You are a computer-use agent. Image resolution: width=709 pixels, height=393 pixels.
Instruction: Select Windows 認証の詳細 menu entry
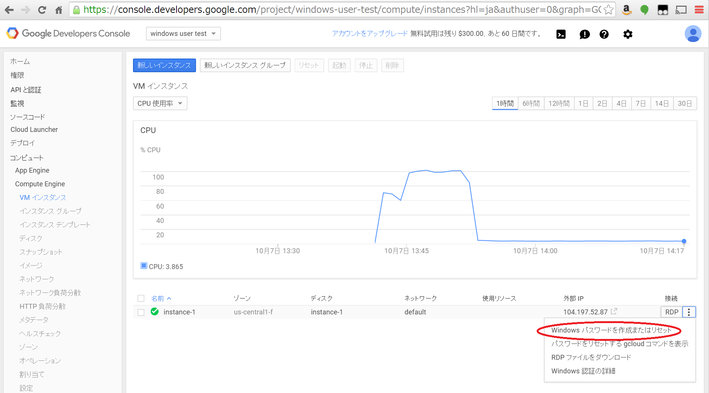[583, 371]
